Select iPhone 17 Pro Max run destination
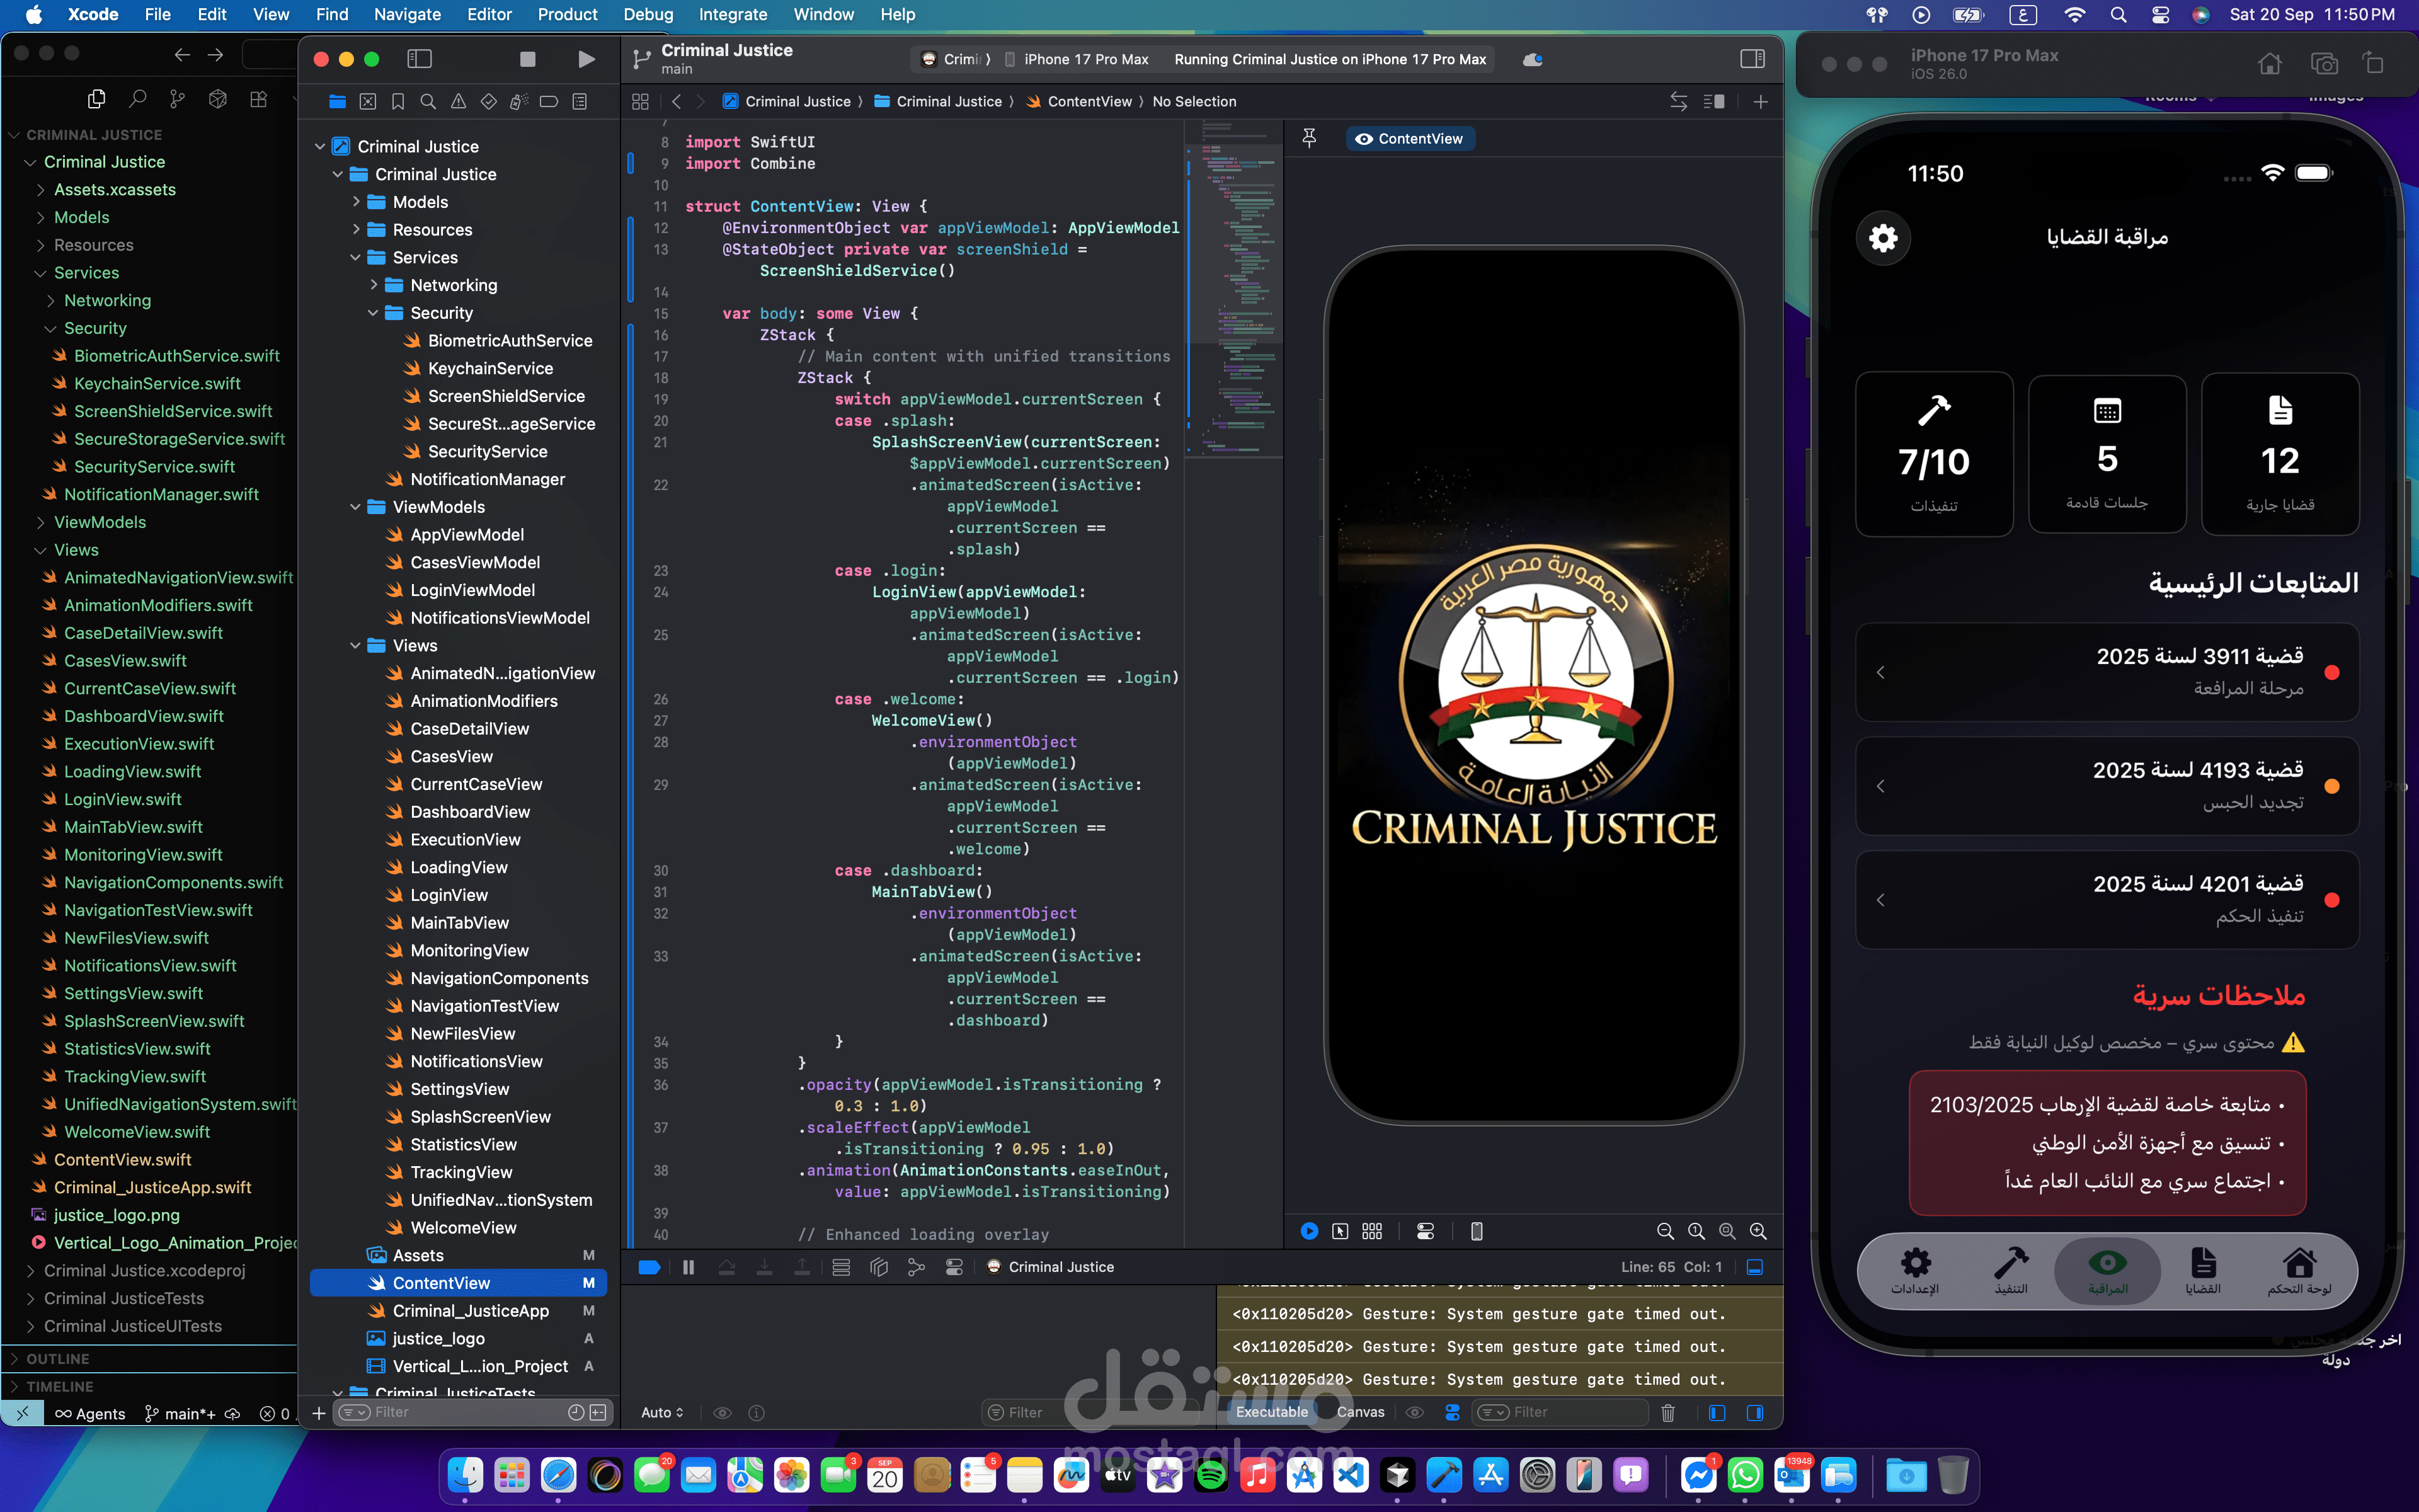2419x1512 pixels. (1075, 60)
